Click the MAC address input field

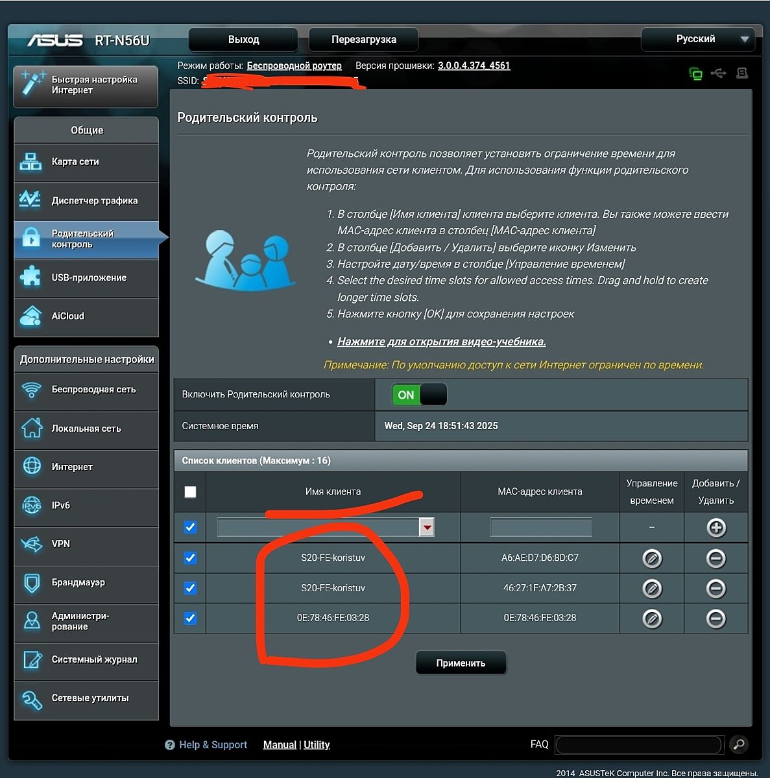click(540, 528)
